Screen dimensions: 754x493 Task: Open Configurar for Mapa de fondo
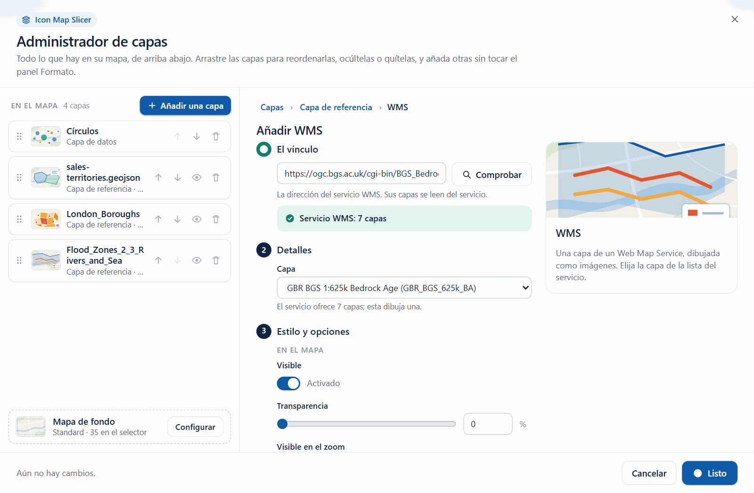tap(195, 427)
